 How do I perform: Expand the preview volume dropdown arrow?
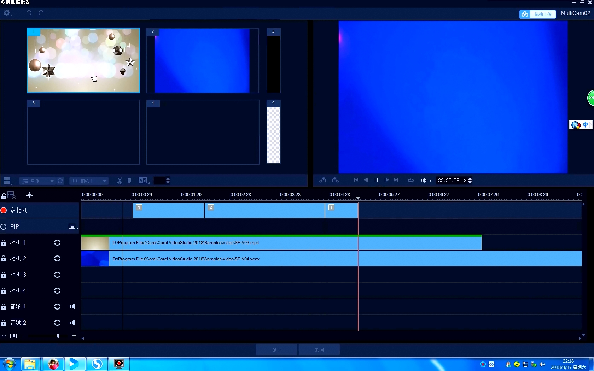tap(430, 181)
